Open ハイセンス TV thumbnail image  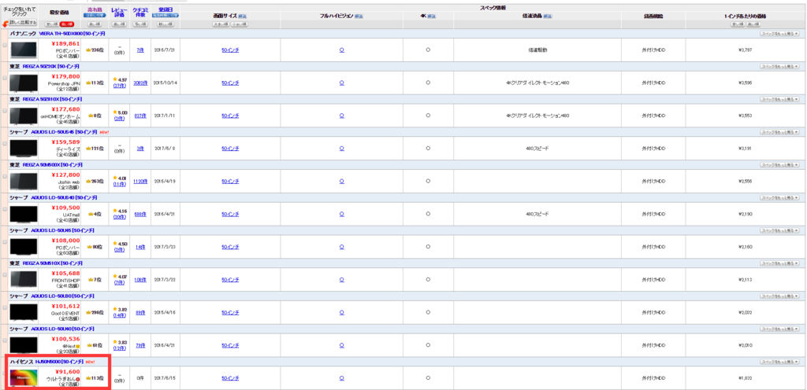point(24,378)
